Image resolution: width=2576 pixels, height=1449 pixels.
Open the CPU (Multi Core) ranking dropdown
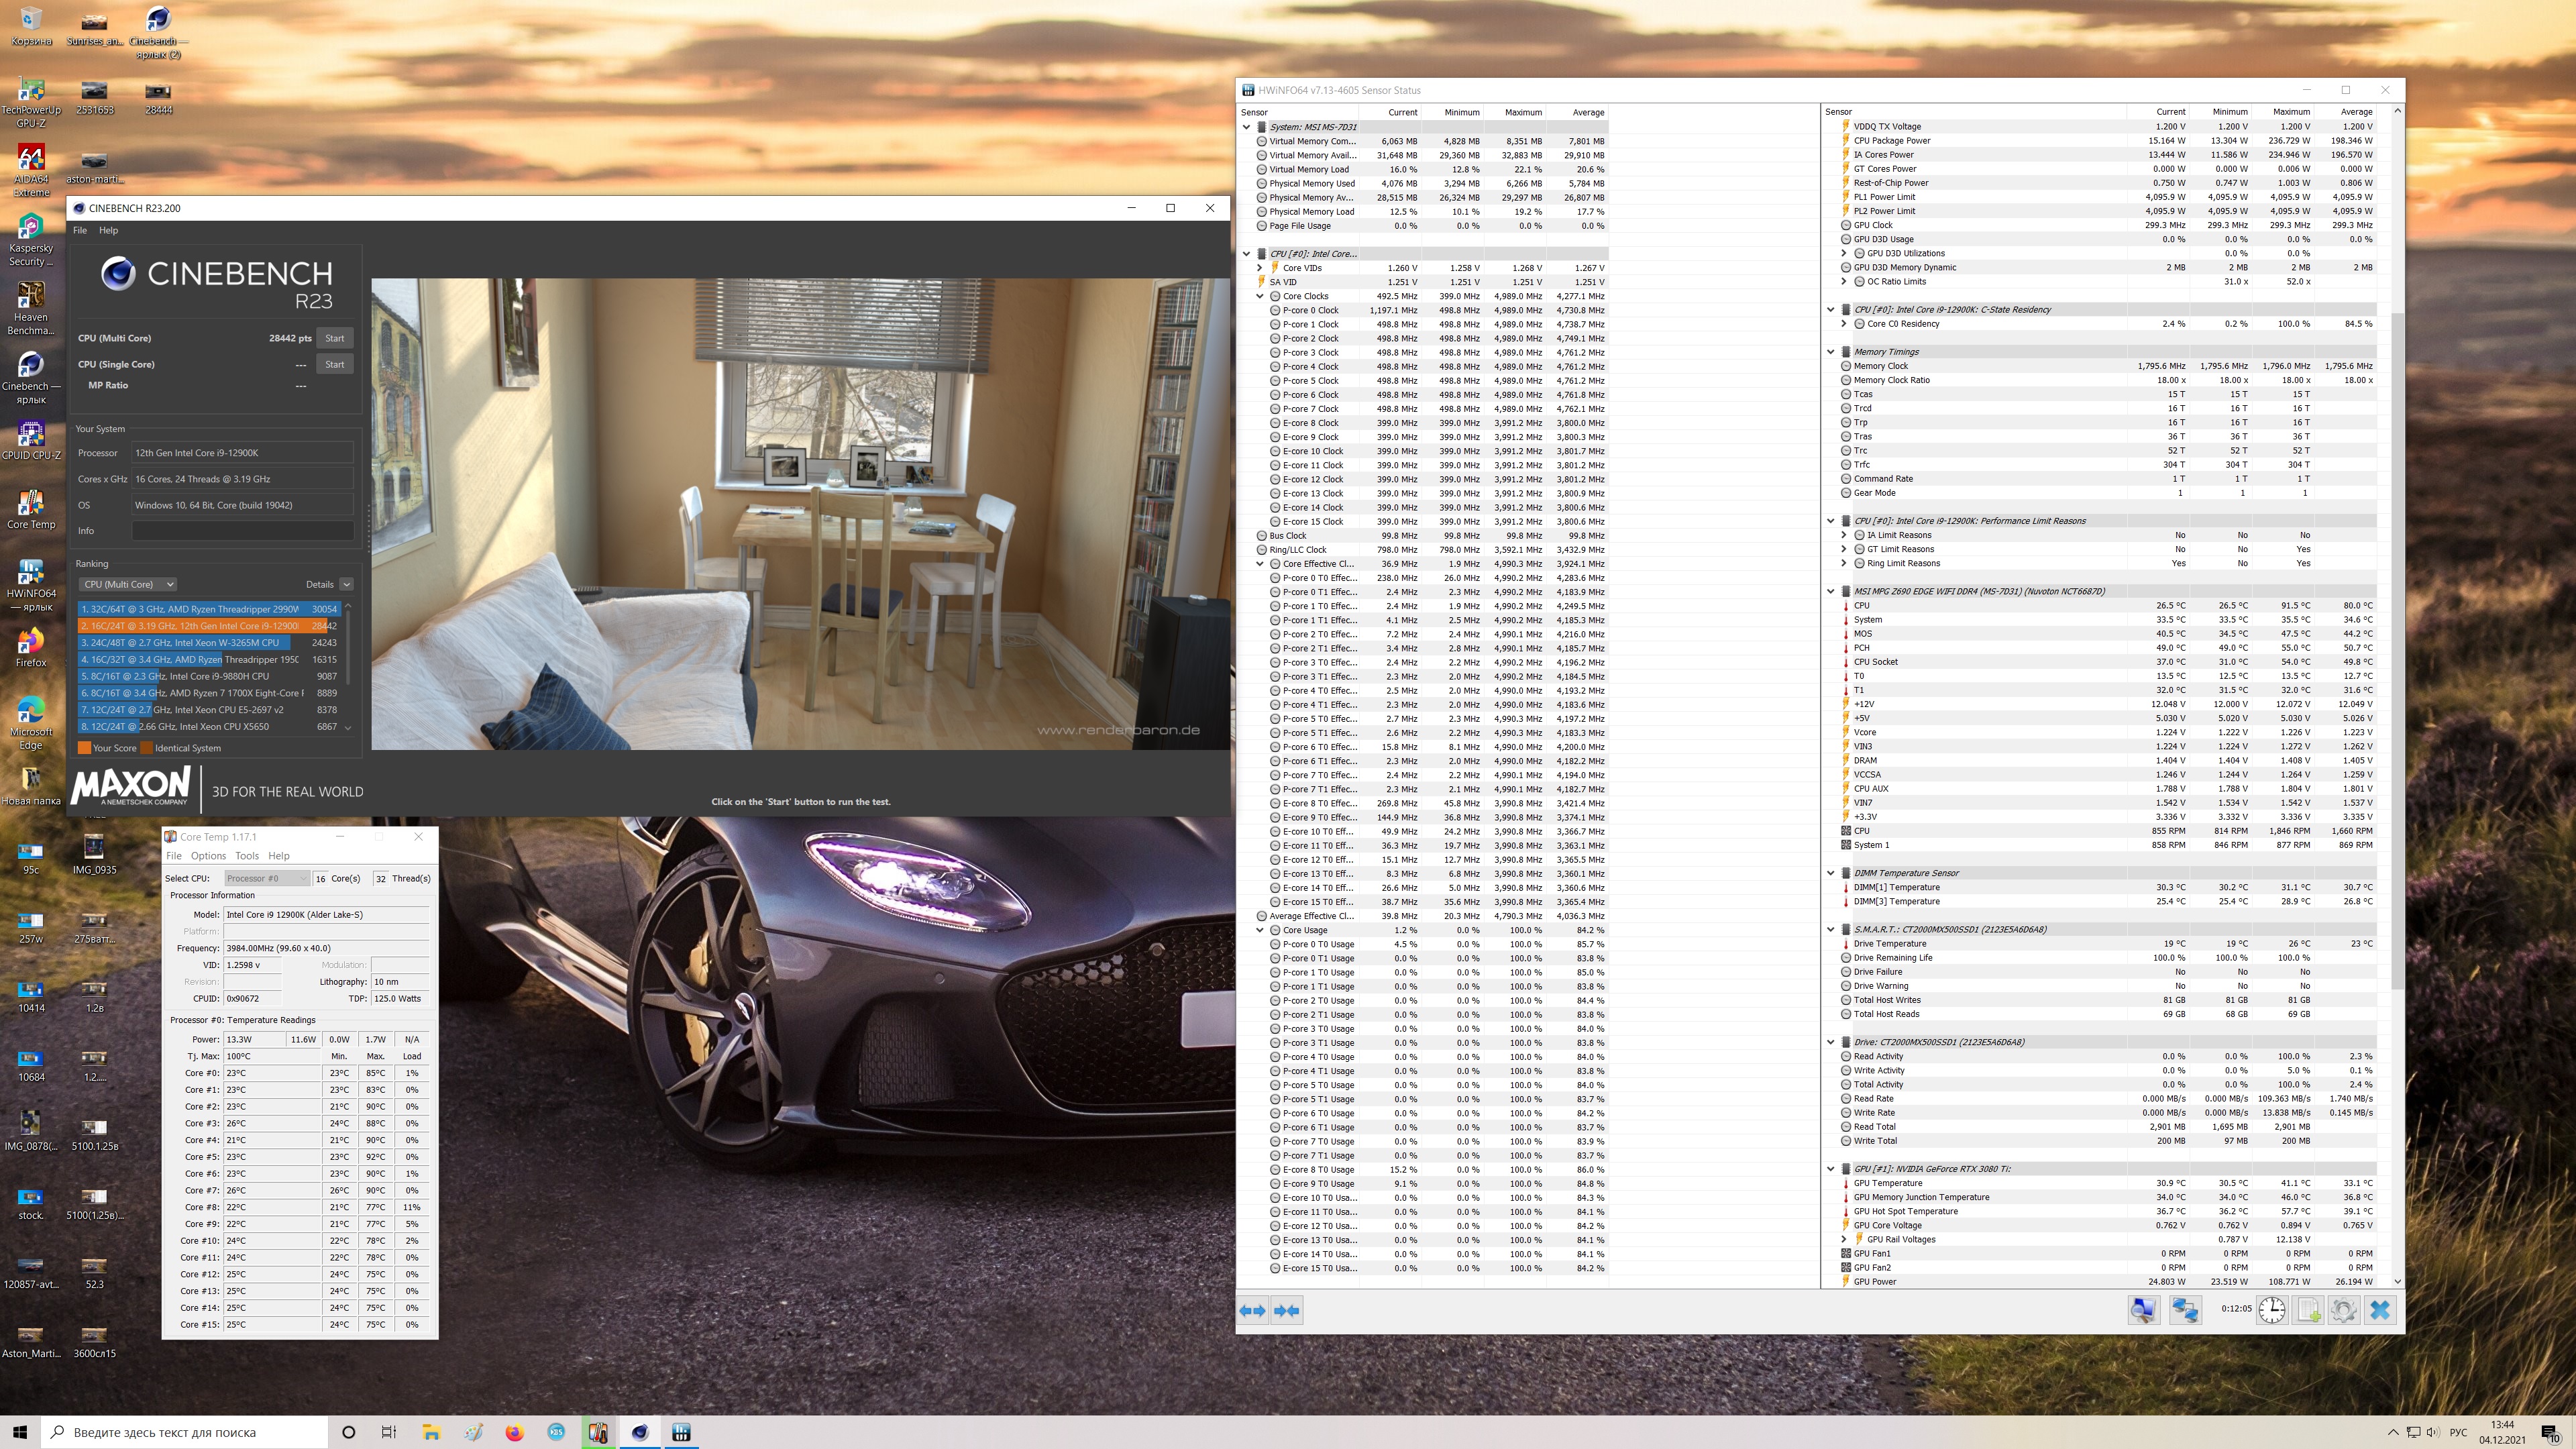point(128,584)
